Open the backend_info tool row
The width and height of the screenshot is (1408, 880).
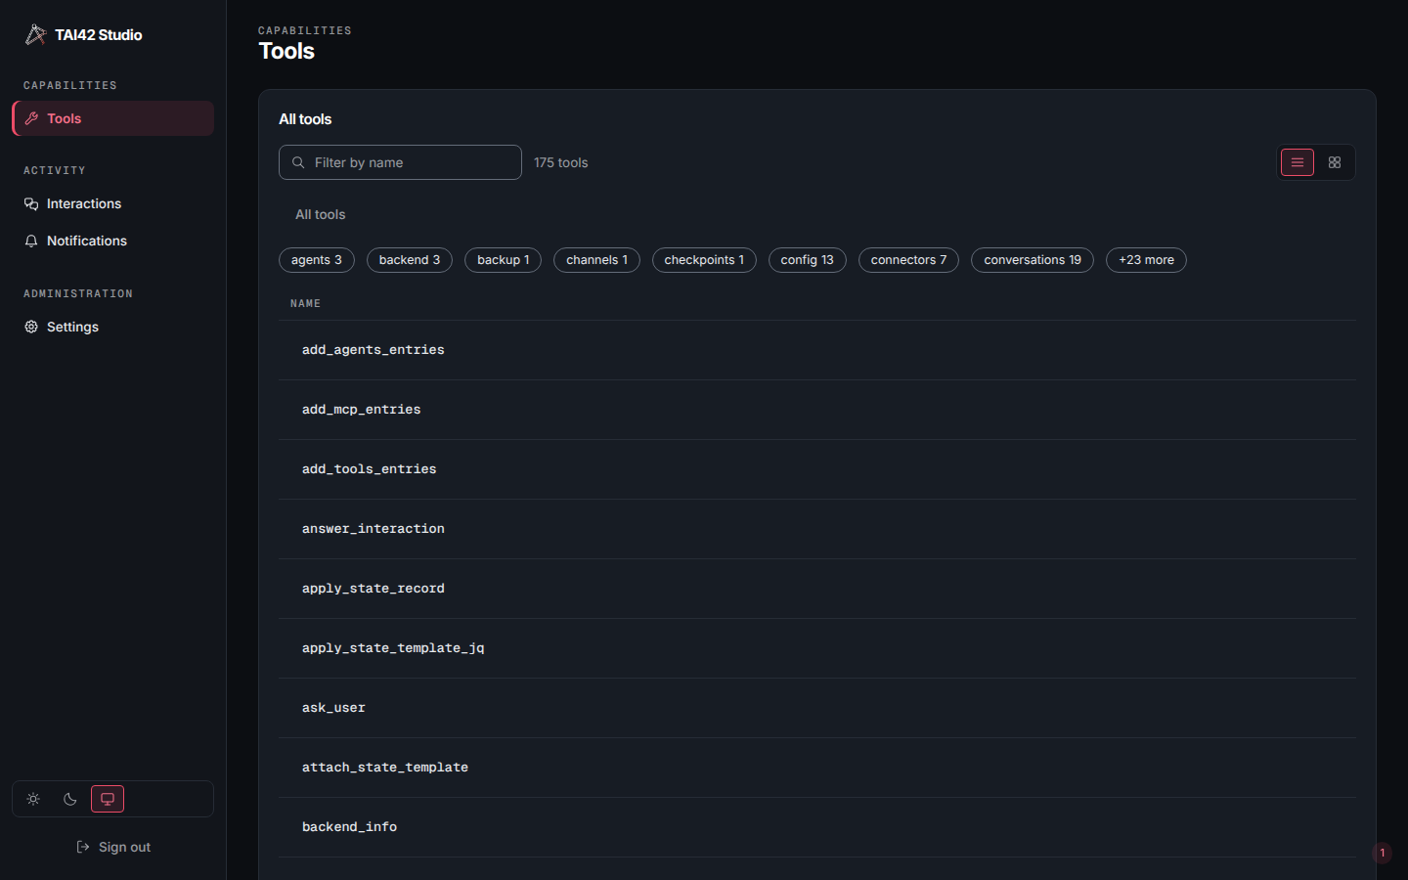[817, 827]
